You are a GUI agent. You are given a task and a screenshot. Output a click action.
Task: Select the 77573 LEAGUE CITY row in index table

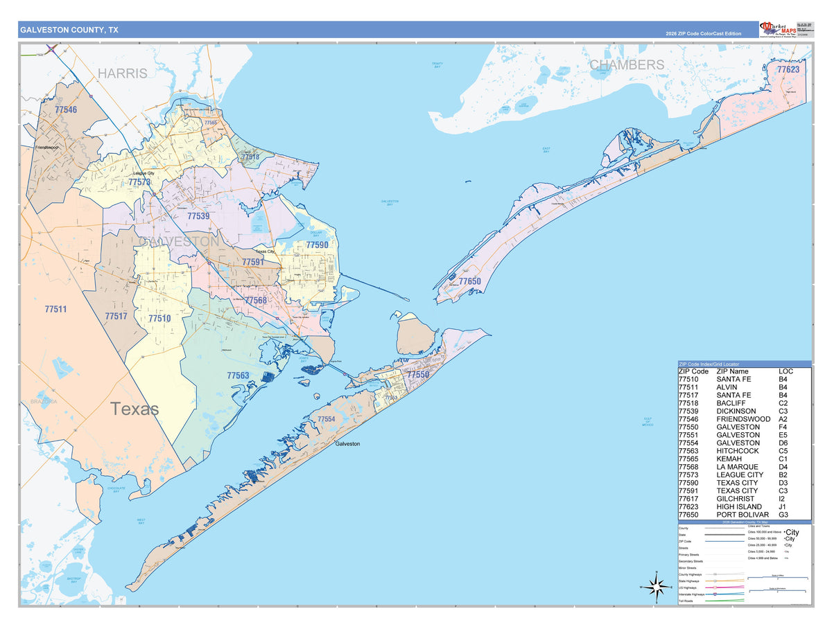744,475
